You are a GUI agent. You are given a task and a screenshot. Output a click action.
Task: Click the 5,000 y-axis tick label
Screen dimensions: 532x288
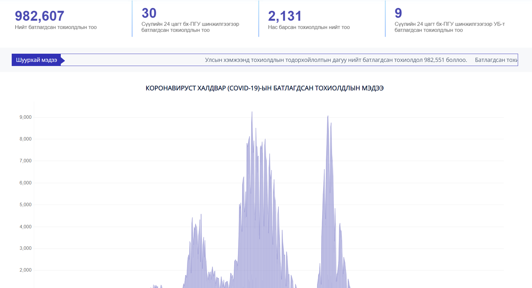point(26,205)
